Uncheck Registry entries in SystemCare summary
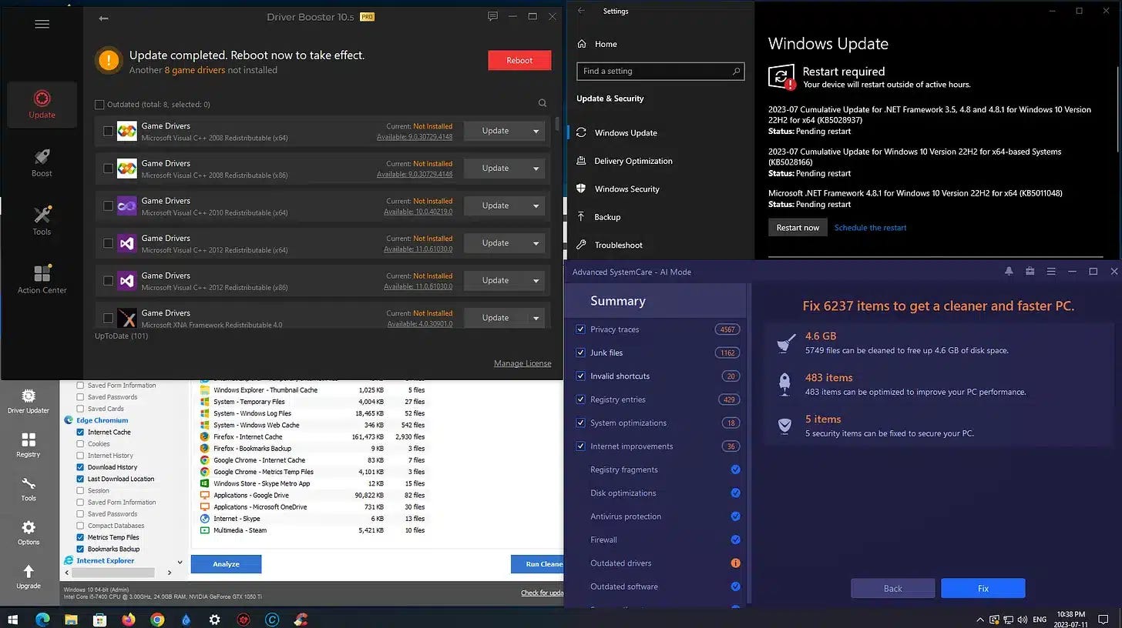 [580, 399]
